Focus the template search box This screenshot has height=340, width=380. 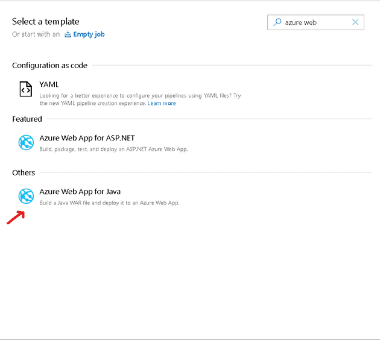[315, 22]
